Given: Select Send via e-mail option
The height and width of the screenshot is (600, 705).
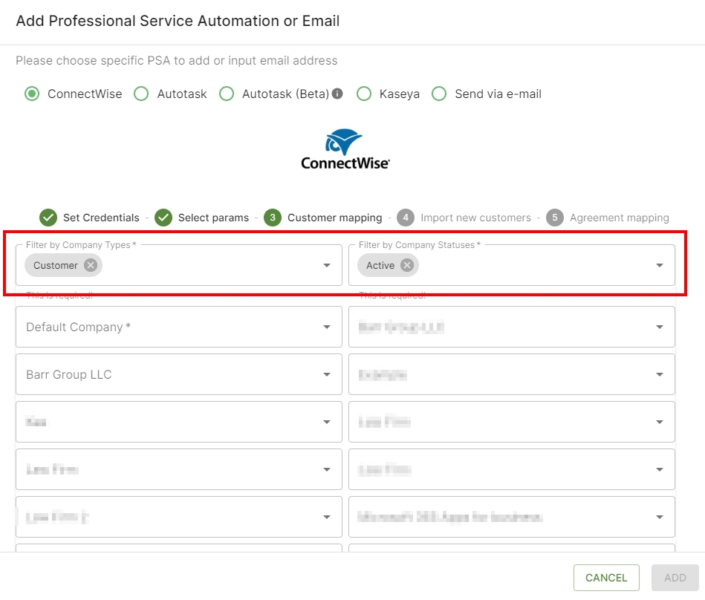Looking at the screenshot, I should pyautogui.click(x=439, y=94).
